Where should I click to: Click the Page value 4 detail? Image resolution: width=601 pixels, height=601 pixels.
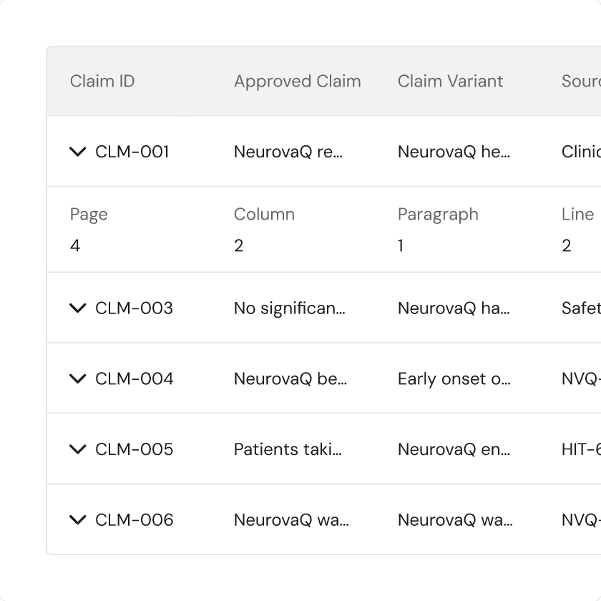click(x=75, y=245)
